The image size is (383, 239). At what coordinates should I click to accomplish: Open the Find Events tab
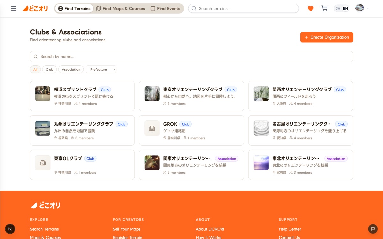(x=166, y=9)
